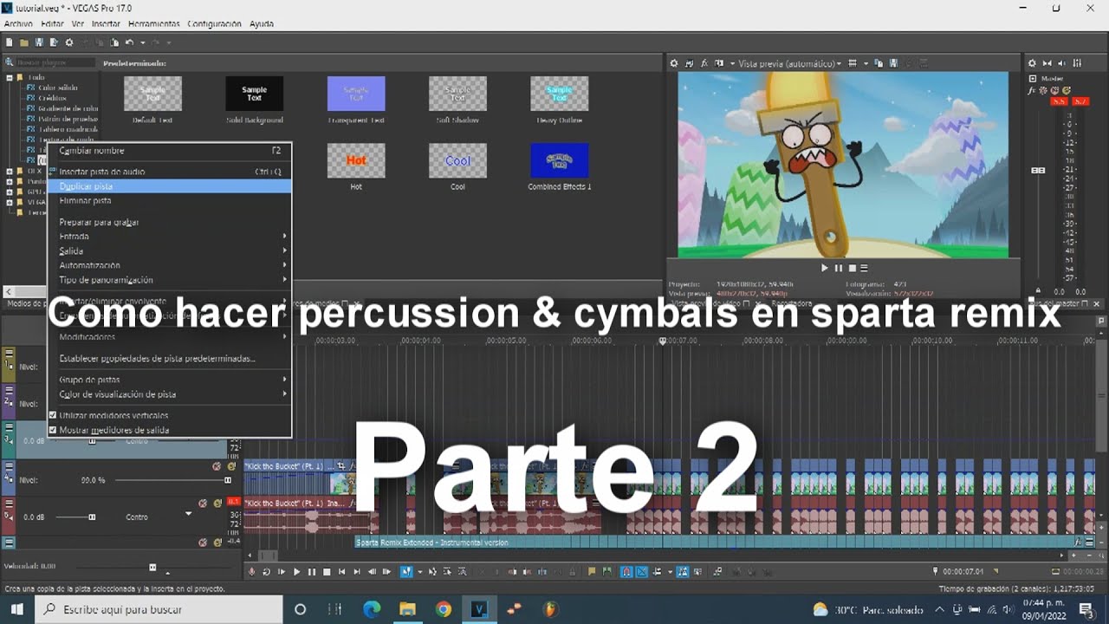
Task: Click Windows search box Escribe aquí para buscar
Action: (159, 609)
